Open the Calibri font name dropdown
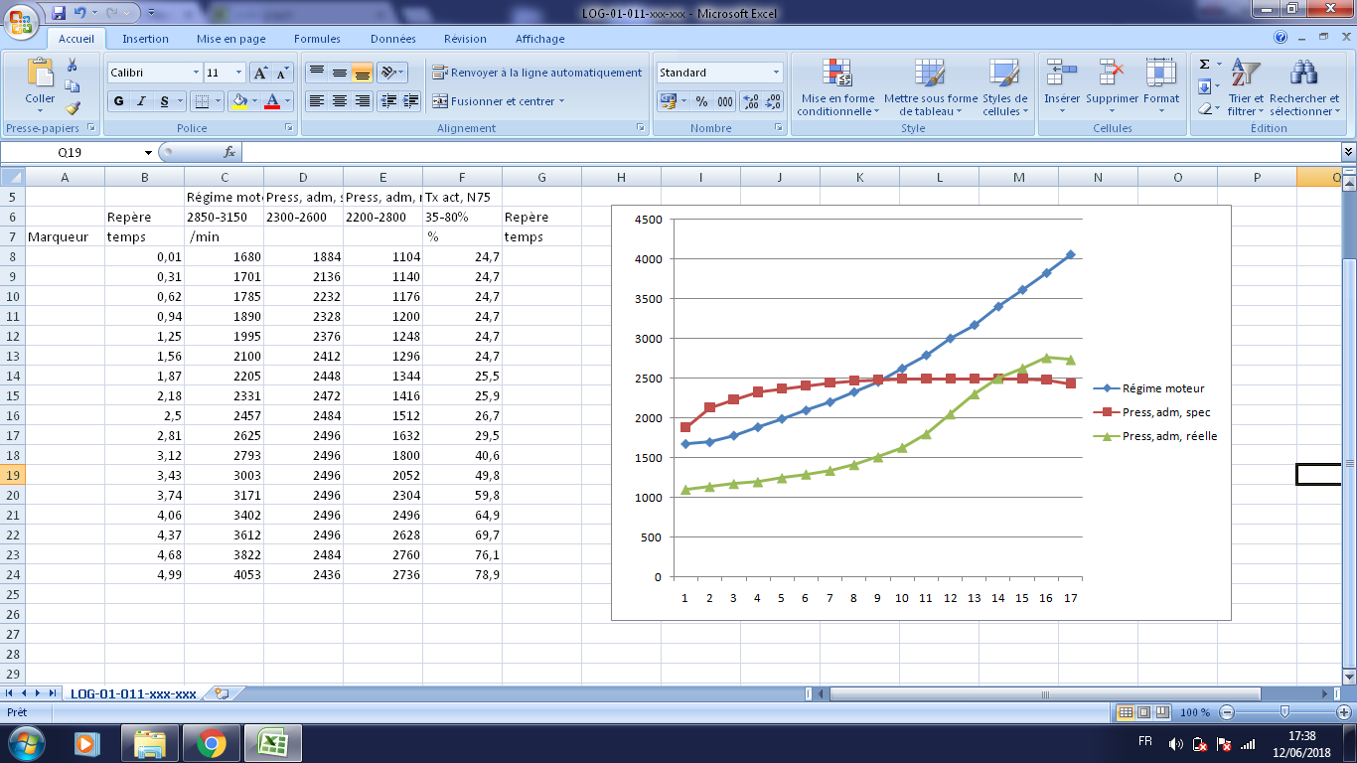Image resolution: width=1357 pixels, height=763 pixels. tap(196, 73)
